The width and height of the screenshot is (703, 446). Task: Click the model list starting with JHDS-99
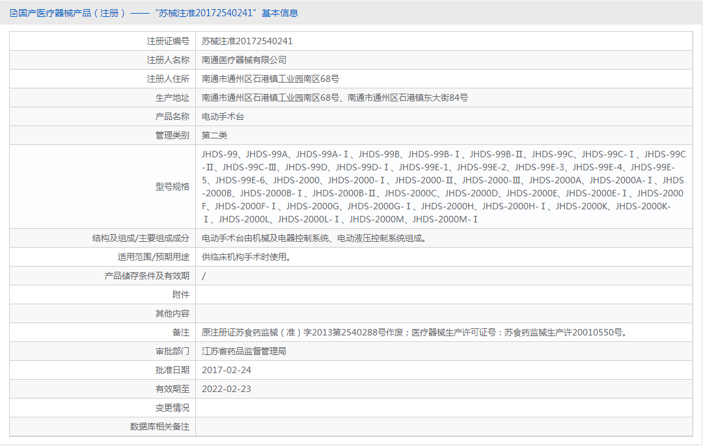[444, 187]
